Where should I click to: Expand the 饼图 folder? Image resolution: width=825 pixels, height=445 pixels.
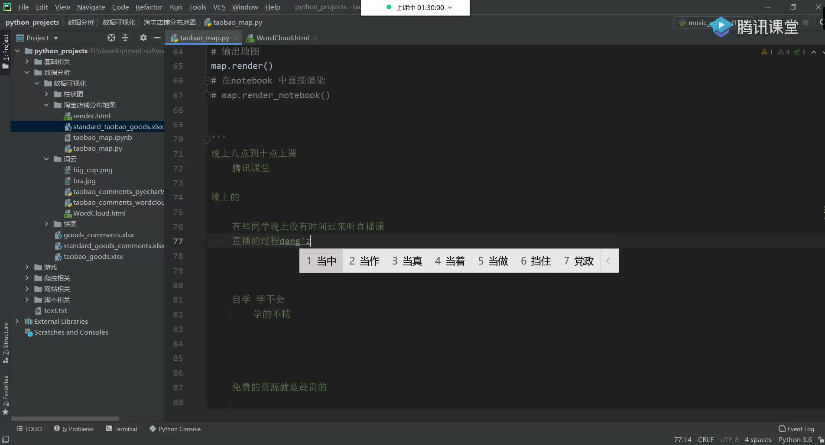click(46, 224)
